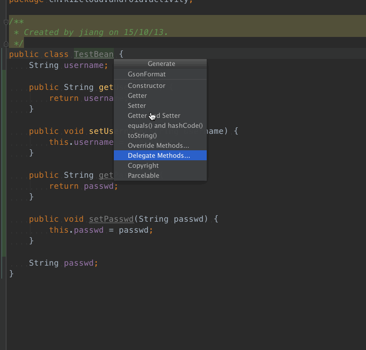Select Constructor in the Generate menu
The width and height of the screenshot is (366, 350).
pos(146,85)
